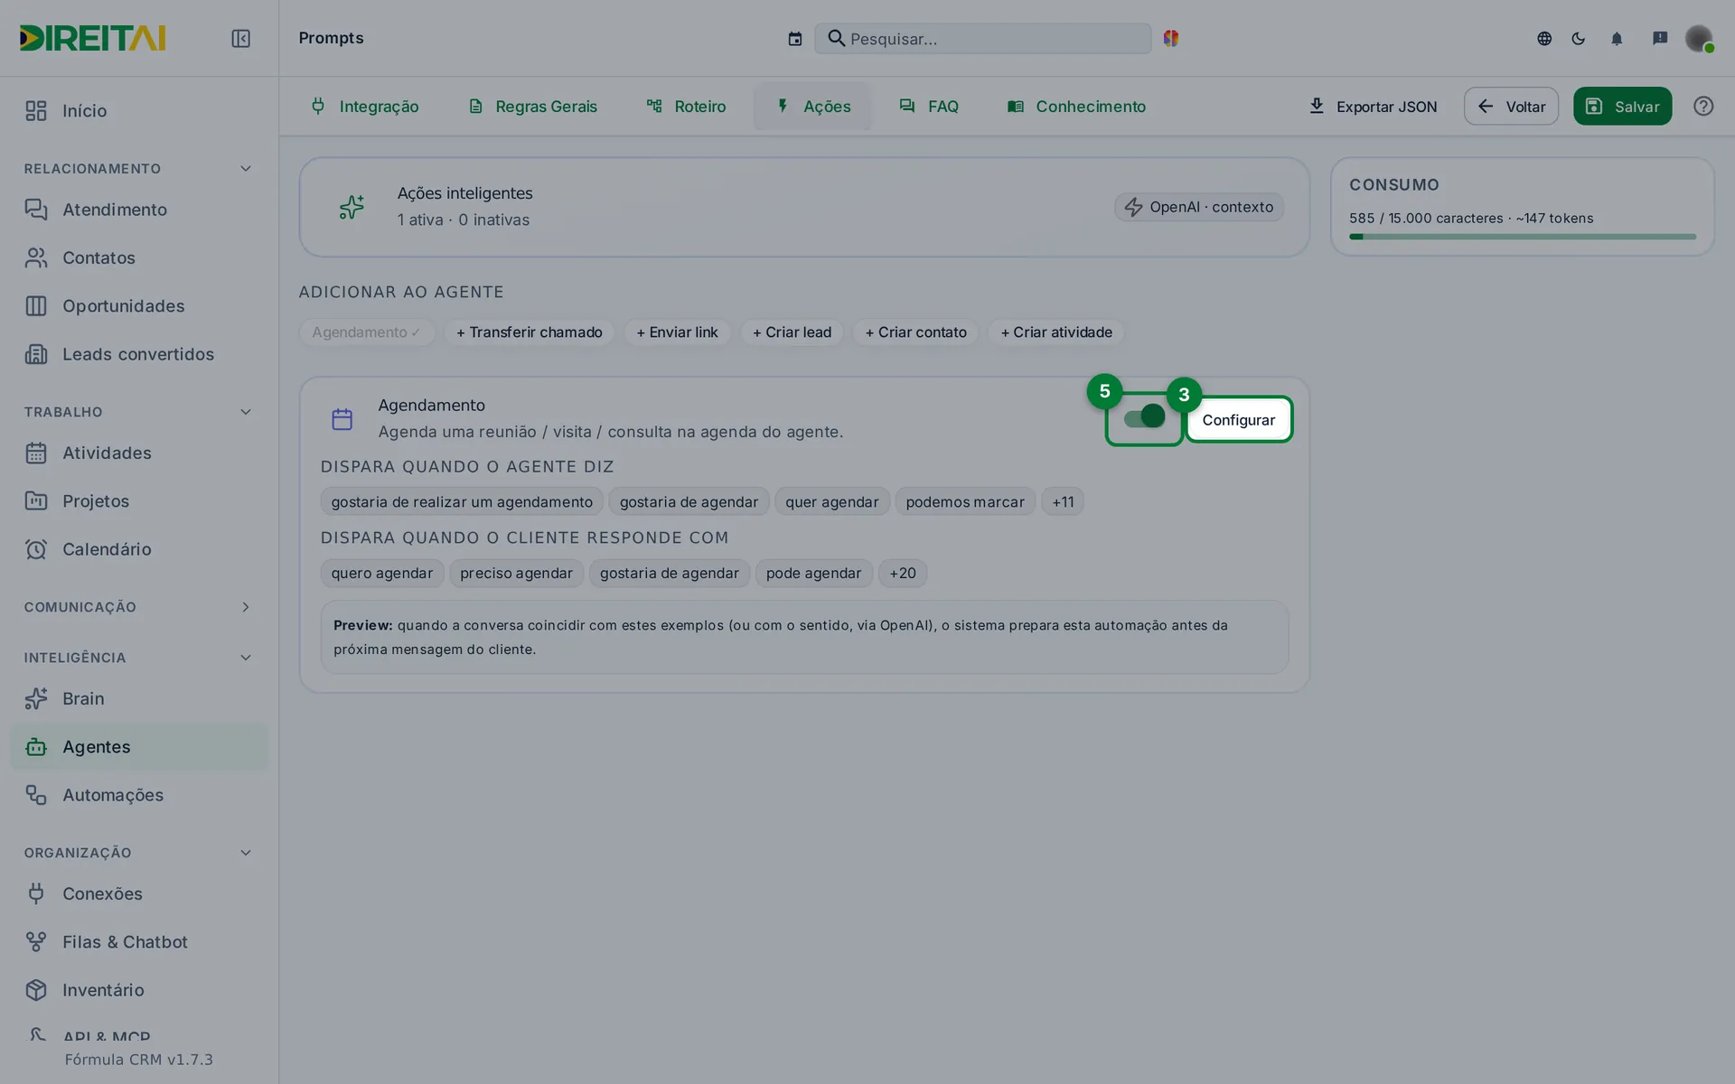
Task: Switch to the FAQ tab
Action: (929, 106)
